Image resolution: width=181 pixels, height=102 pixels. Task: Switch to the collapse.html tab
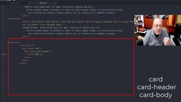pos(43,3)
